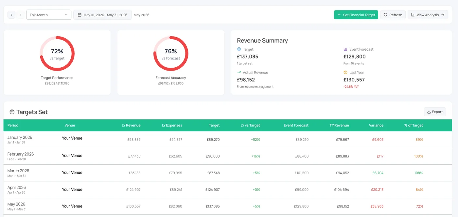Click the chart icon beside Event Forecast
This screenshot has height=217, width=458.
pyautogui.click(x=345, y=49)
